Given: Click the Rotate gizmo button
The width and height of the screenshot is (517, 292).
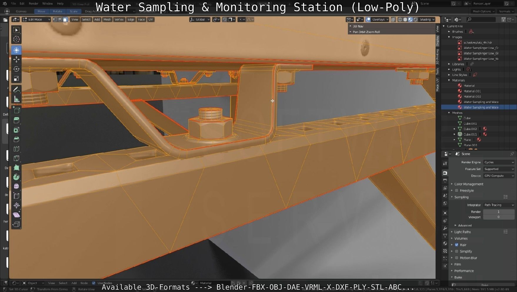Looking at the screenshot, I should pos(58,11).
